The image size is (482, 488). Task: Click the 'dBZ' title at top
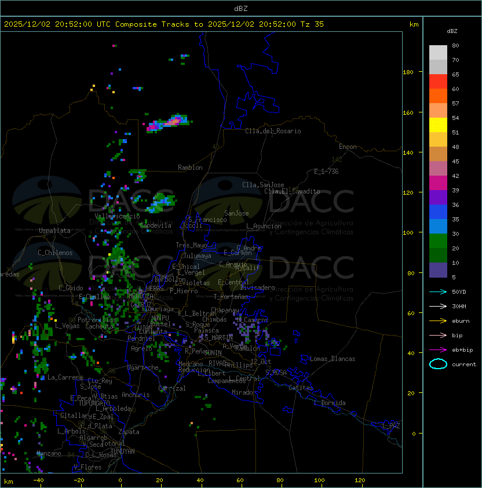[x=241, y=9]
